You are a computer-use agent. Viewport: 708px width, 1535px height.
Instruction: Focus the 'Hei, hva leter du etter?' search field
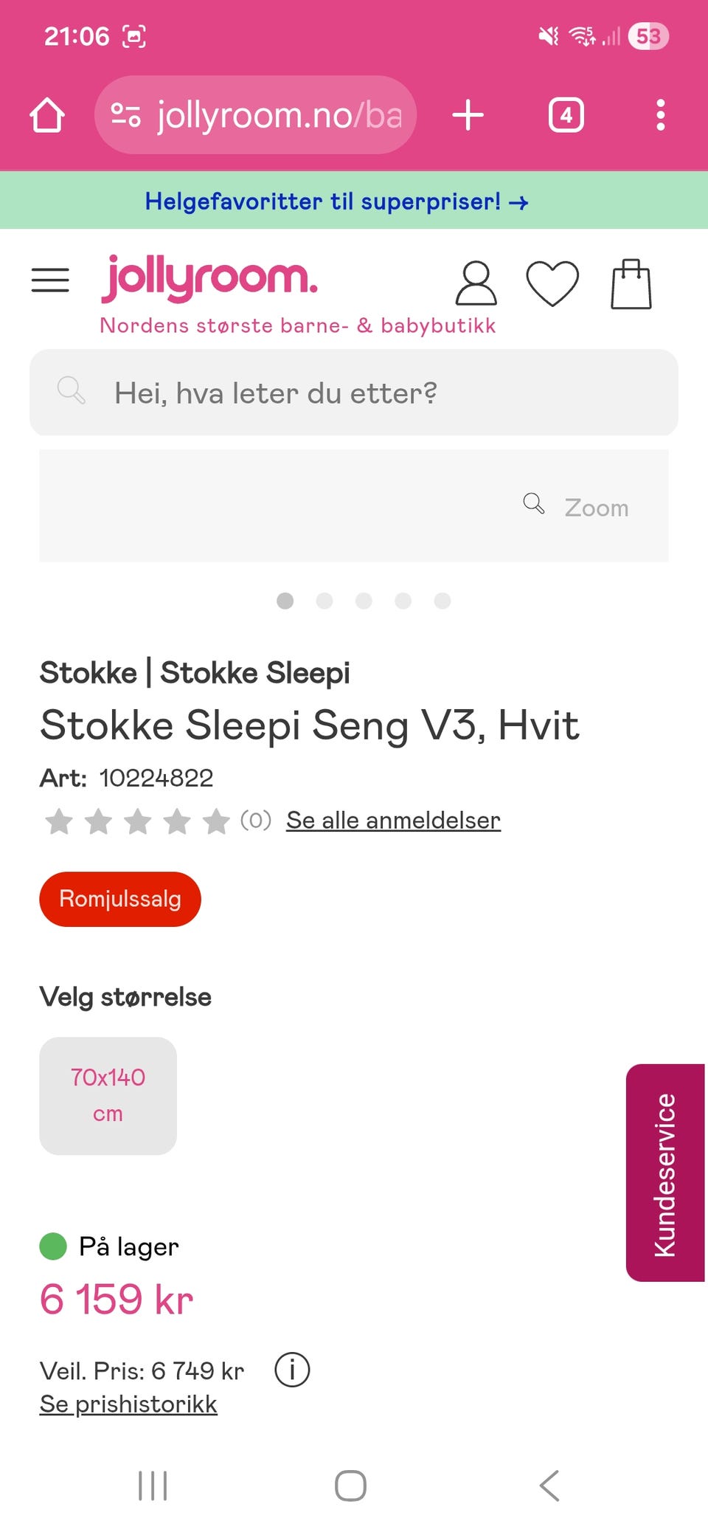(x=354, y=393)
